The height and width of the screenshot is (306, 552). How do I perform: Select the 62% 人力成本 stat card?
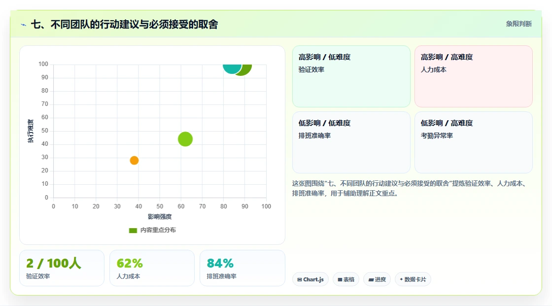point(152,268)
